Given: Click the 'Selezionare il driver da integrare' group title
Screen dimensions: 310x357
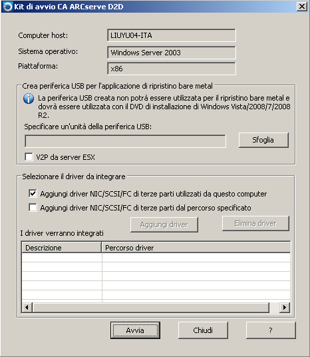Looking at the screenshot, I should pyautogui.click(x=74, y=177).
